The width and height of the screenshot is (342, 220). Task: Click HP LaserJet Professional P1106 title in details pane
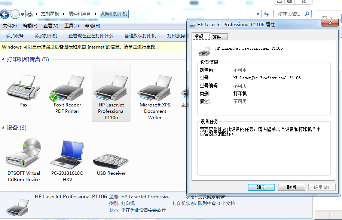click(71, 197)
